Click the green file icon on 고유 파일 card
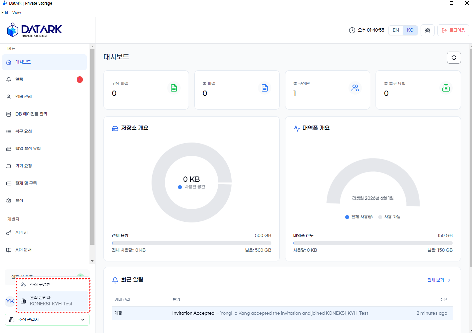 click(174, 88)
